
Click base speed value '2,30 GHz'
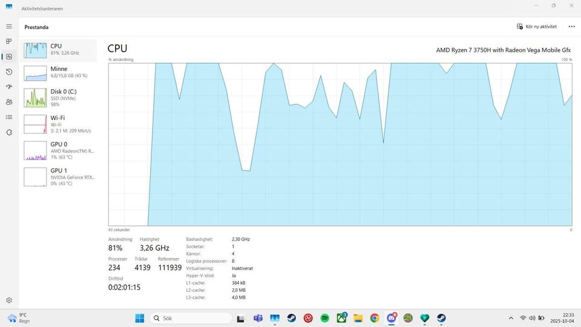click(x=241, y=239)
